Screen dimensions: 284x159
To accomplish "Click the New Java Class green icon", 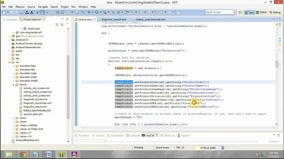I will point(118,12).
